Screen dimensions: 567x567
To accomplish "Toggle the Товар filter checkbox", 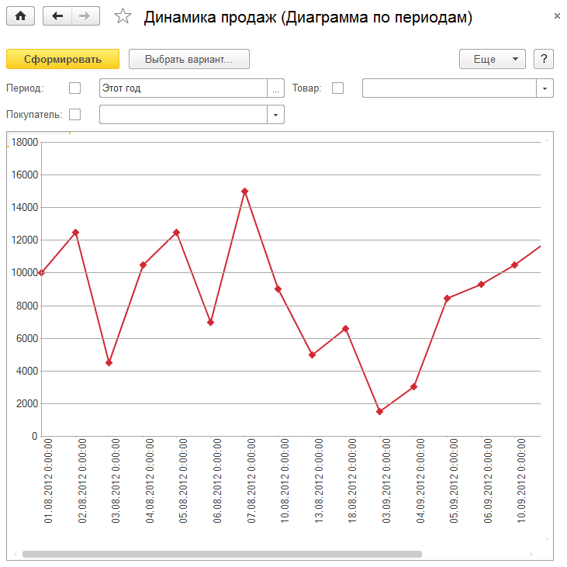I will (x=337, y=88).
